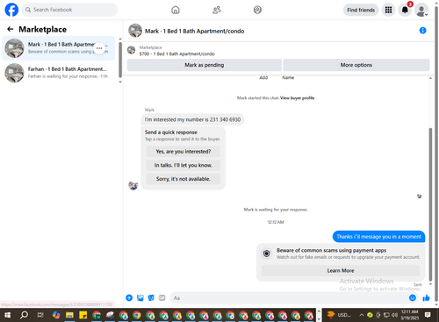Open File Explorer from taskbar

[x=69, y=315]
